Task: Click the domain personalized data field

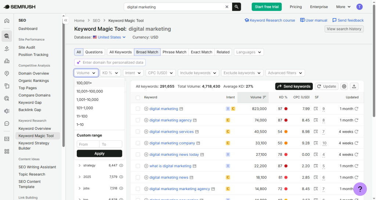Action: pyautogui.click(x=110, y=63)
